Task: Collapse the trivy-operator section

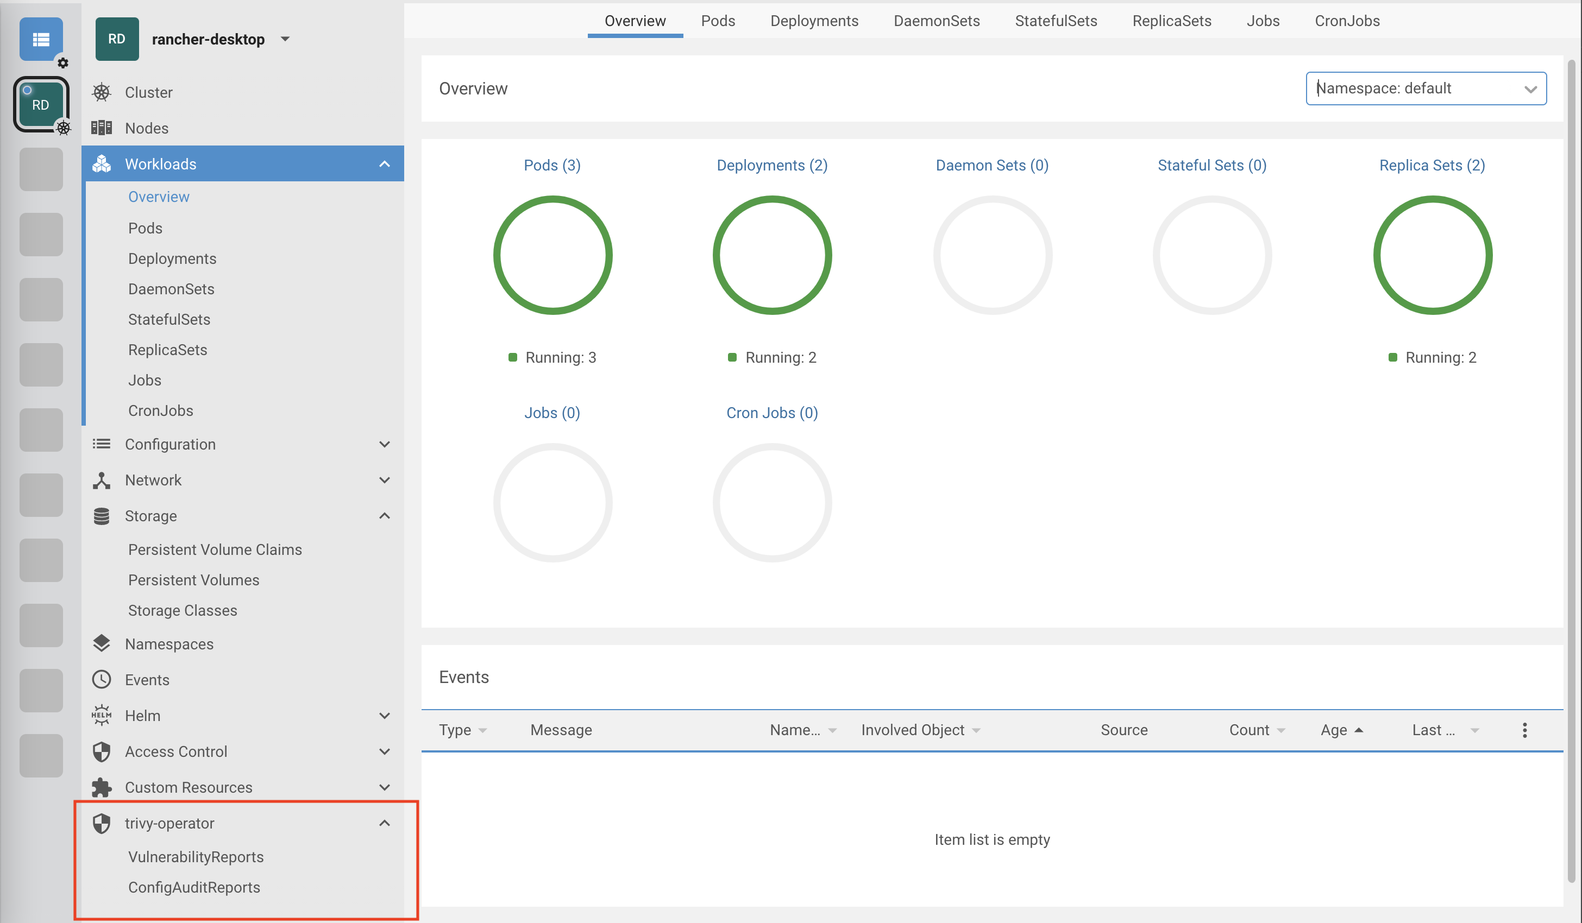Action: point(384,823)
